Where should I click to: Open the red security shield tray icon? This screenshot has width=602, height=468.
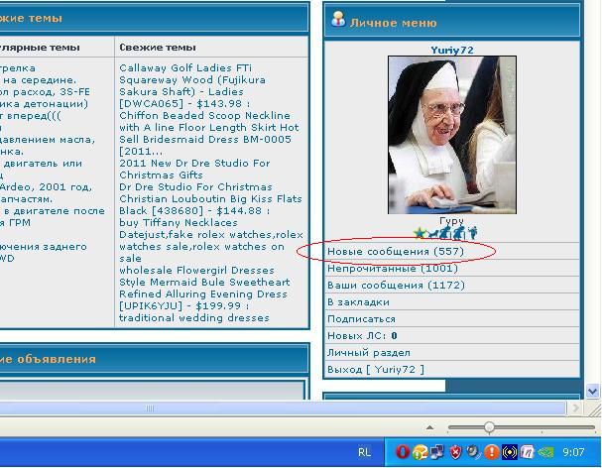(x=456, y=452)
